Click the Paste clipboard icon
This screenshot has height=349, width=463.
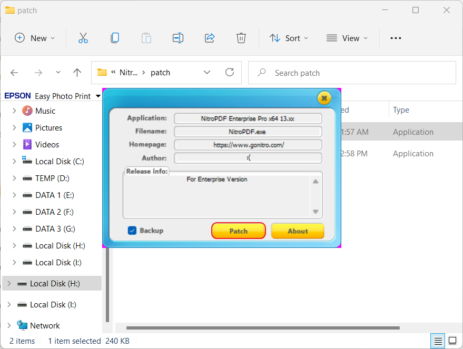146,38
